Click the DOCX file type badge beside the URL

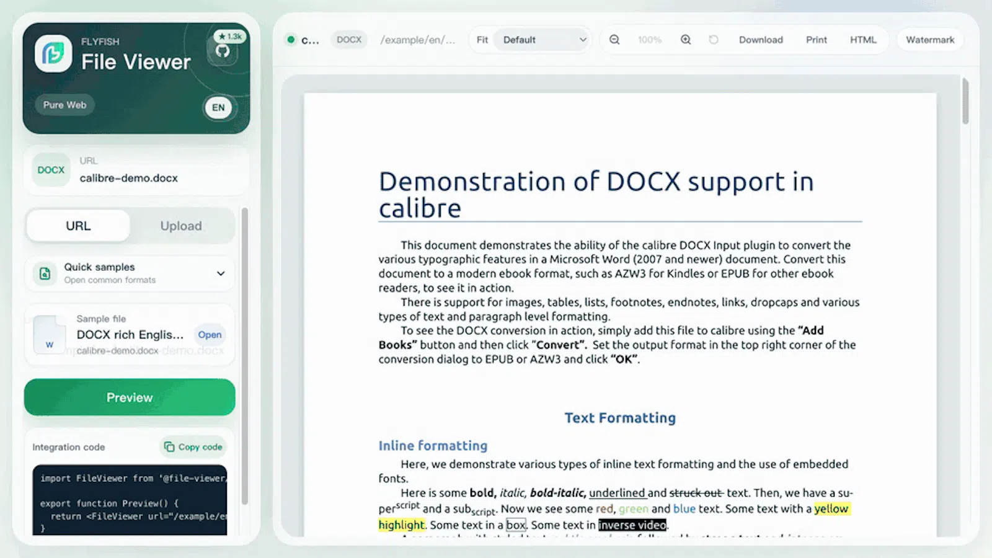point(51,170)
